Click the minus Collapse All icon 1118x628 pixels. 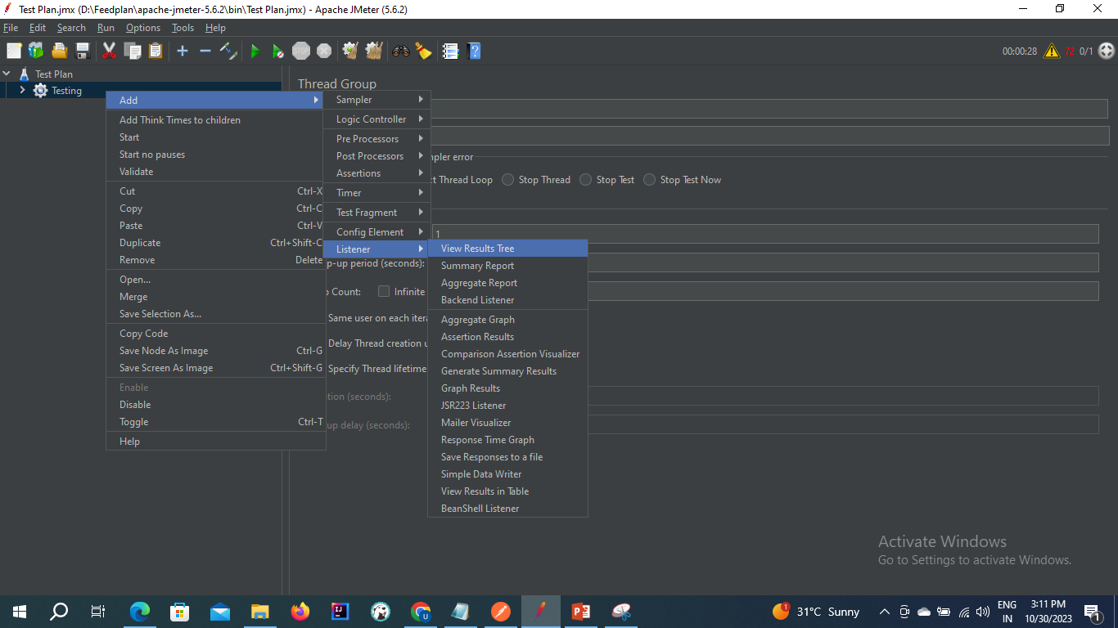(205, 51)
